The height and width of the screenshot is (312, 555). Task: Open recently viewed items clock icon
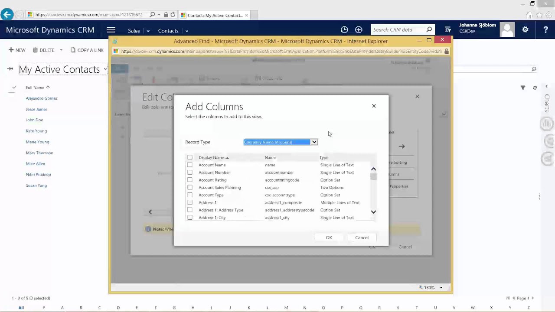pos(344,30)
